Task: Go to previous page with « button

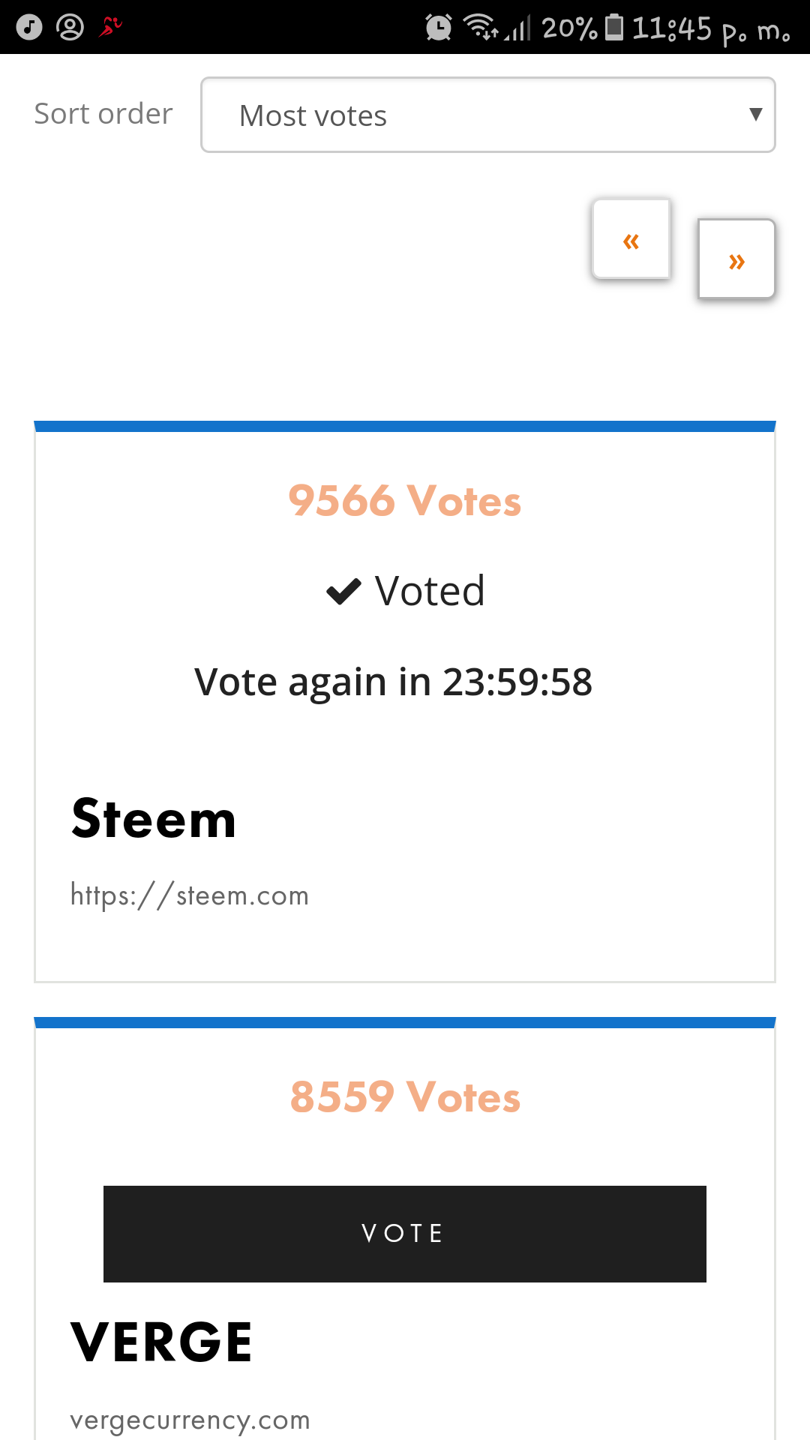Action: (x=631, y=239)
